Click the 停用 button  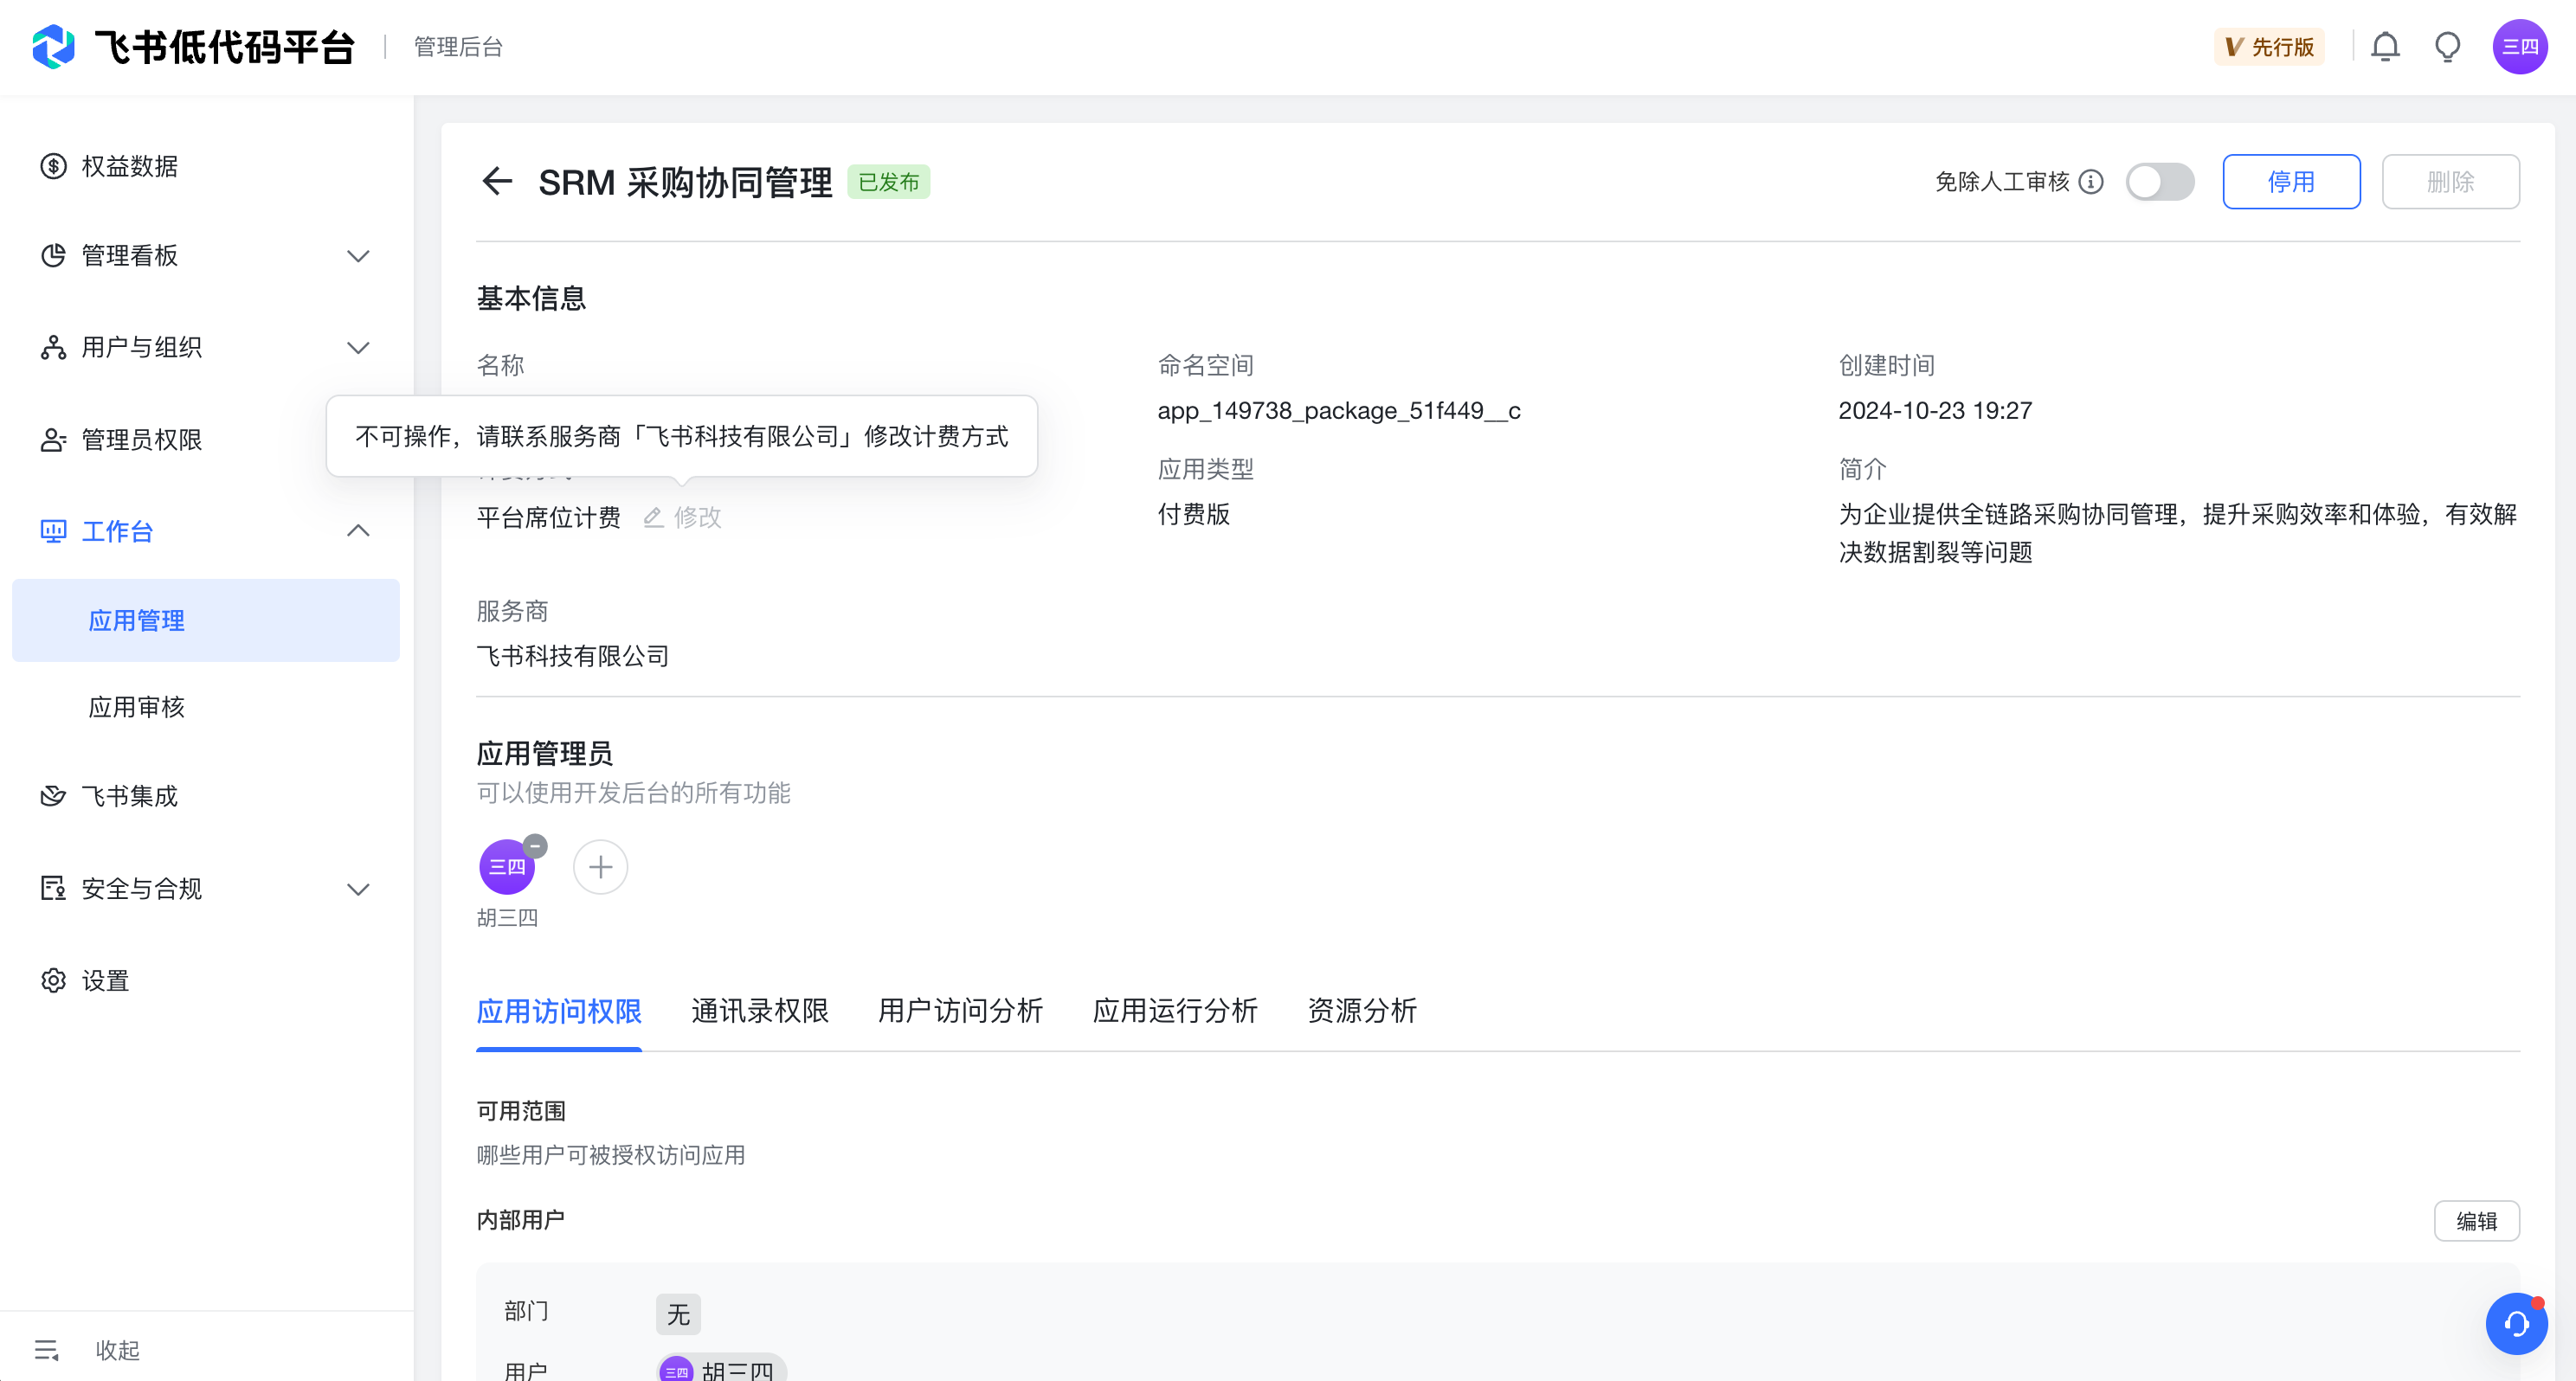2291,182
